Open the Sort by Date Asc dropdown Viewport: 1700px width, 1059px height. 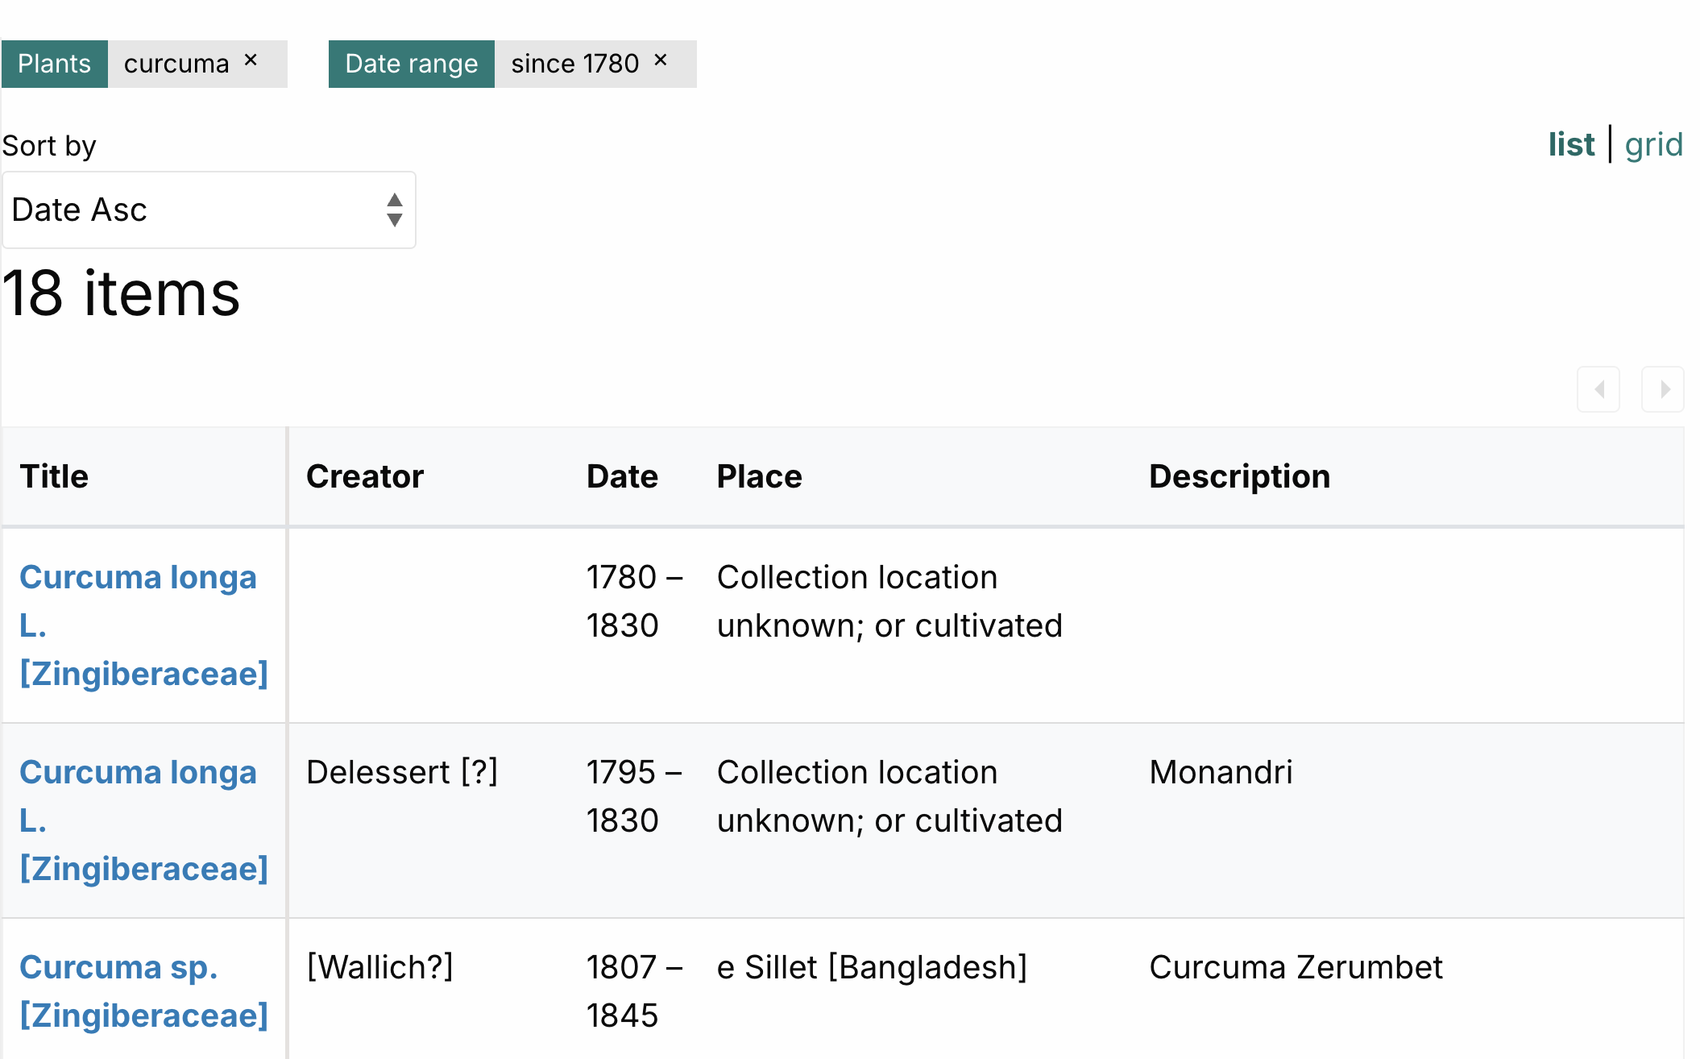coord(193,210)
